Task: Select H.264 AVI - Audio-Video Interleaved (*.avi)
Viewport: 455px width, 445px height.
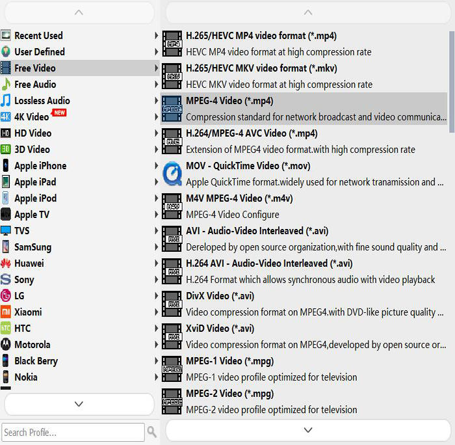Action: point(304,271)
